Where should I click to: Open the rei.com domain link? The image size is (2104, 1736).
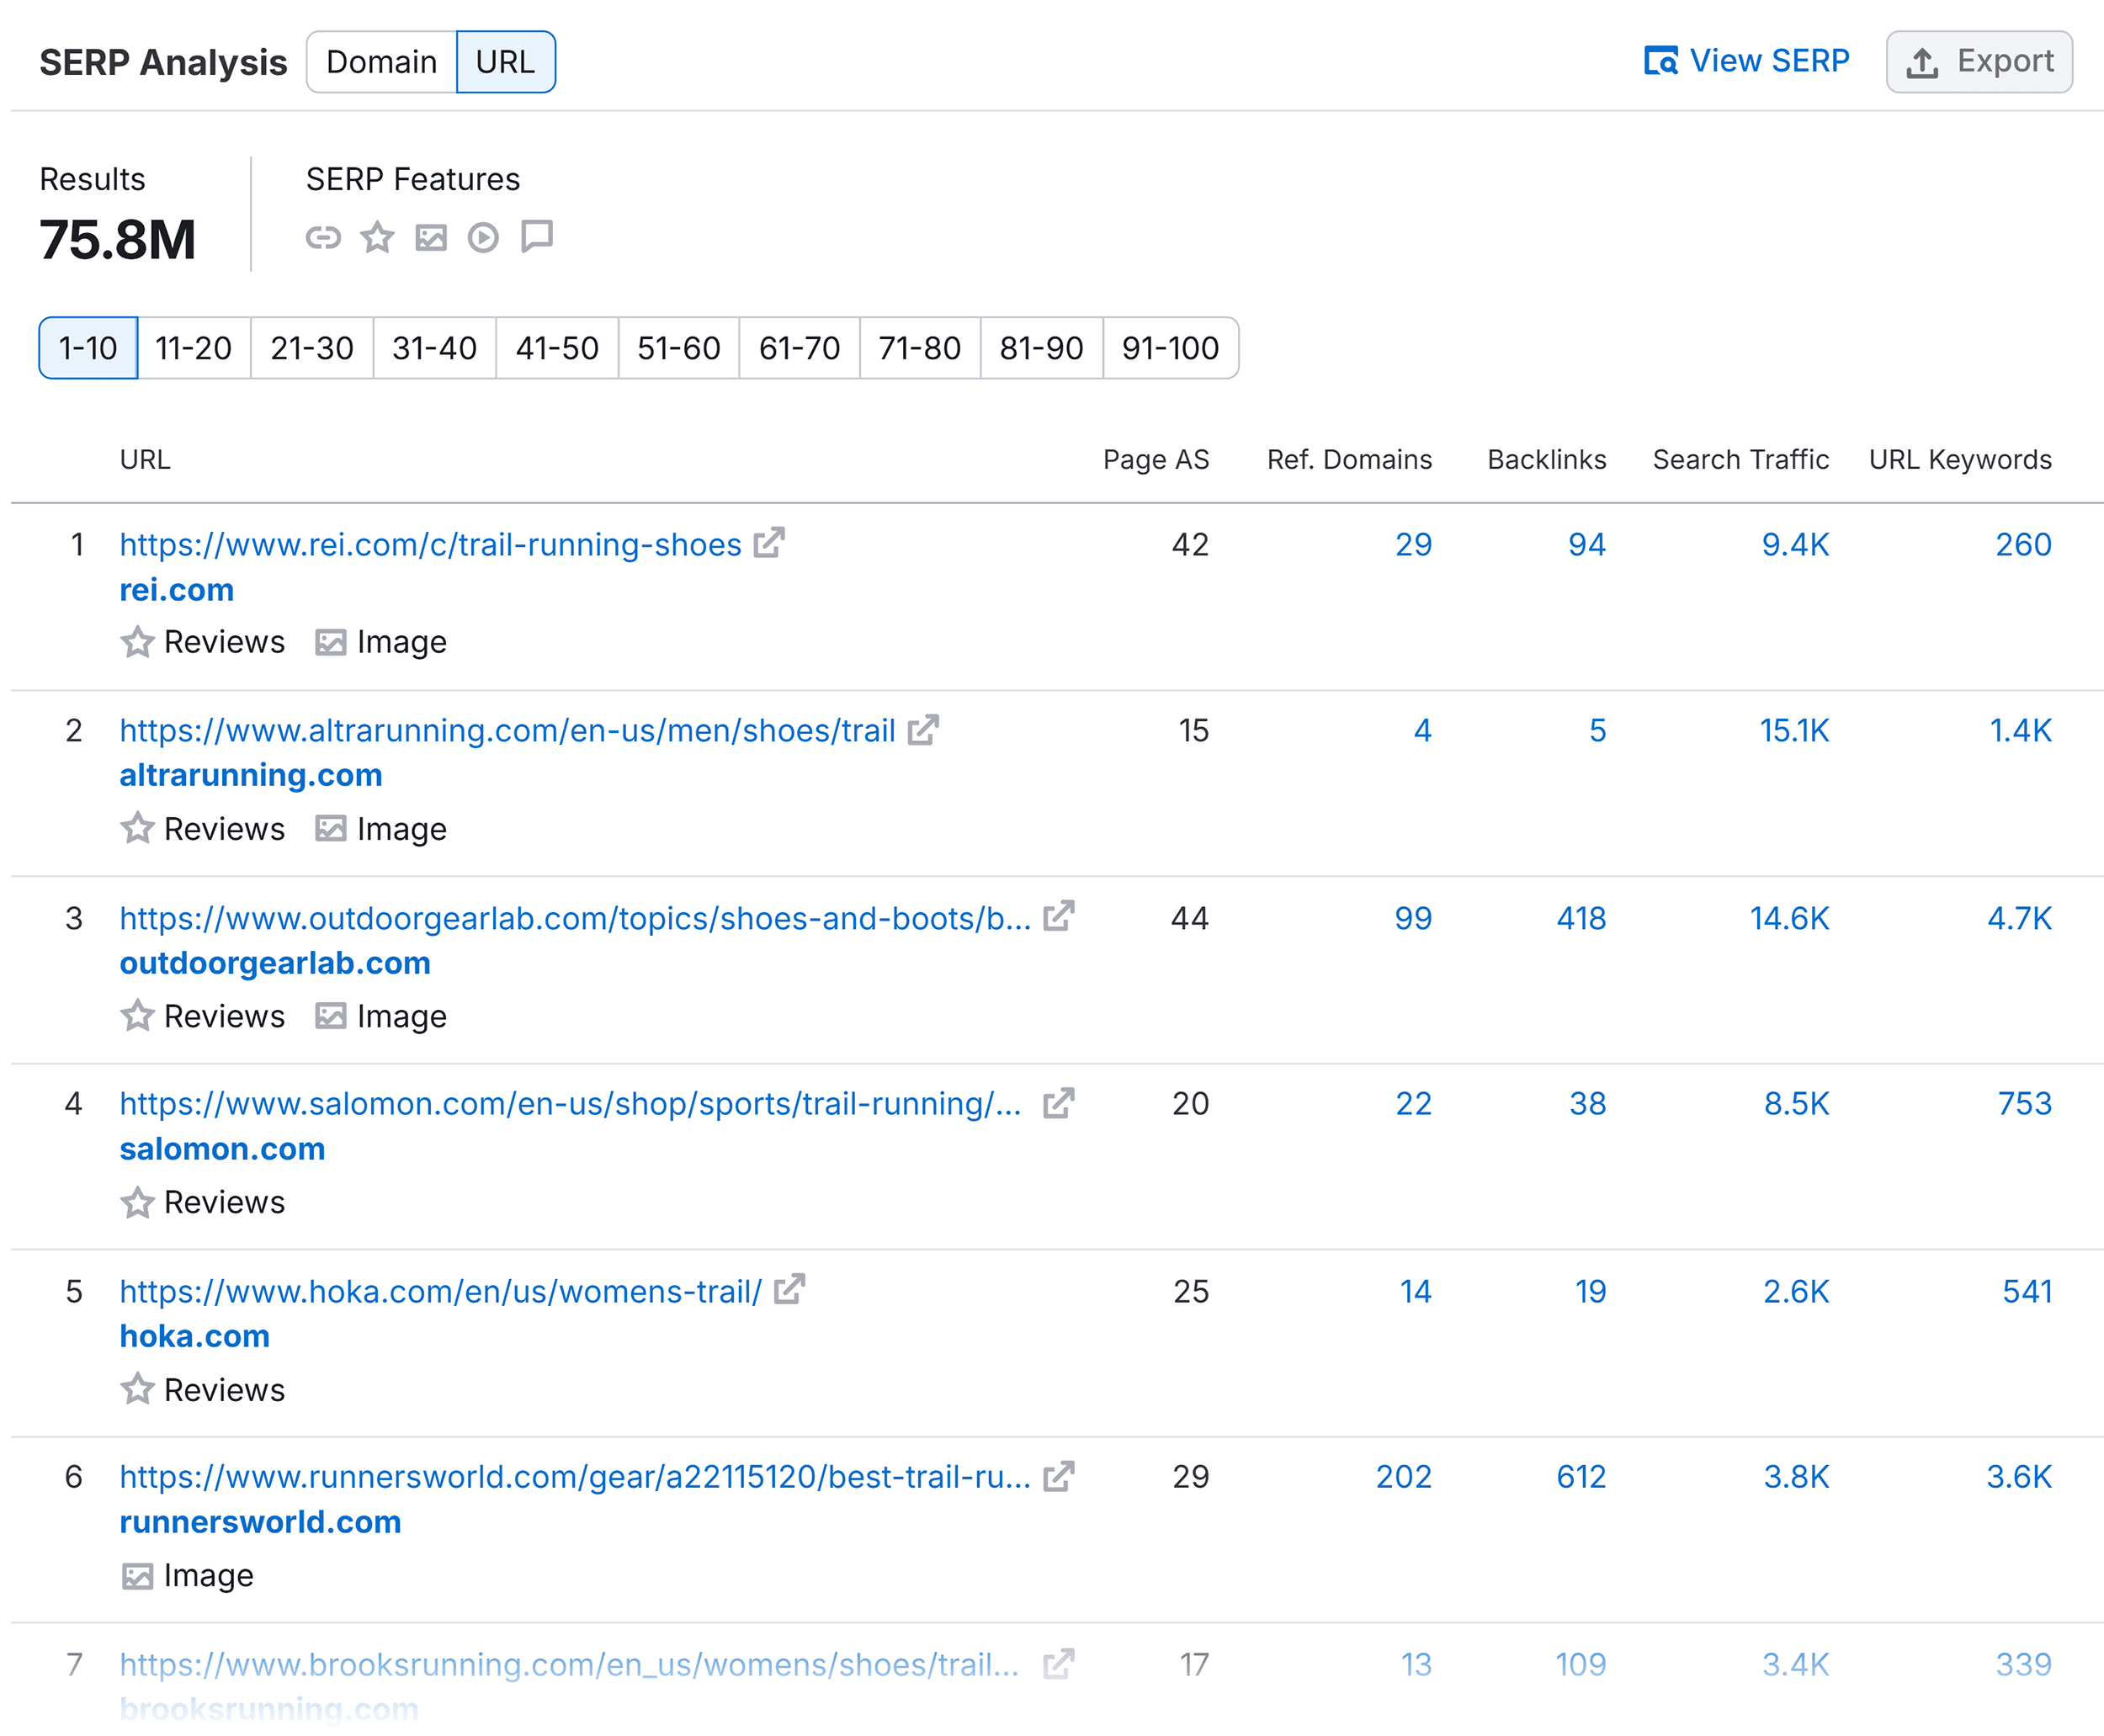click(177, 590)
